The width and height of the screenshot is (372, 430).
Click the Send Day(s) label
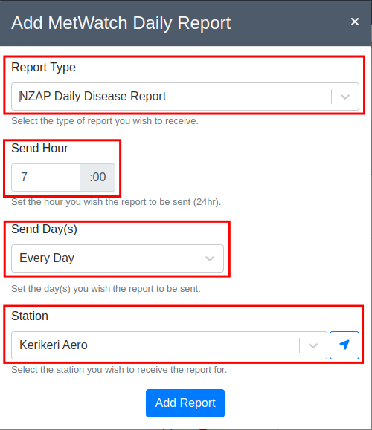click(44, 229)
